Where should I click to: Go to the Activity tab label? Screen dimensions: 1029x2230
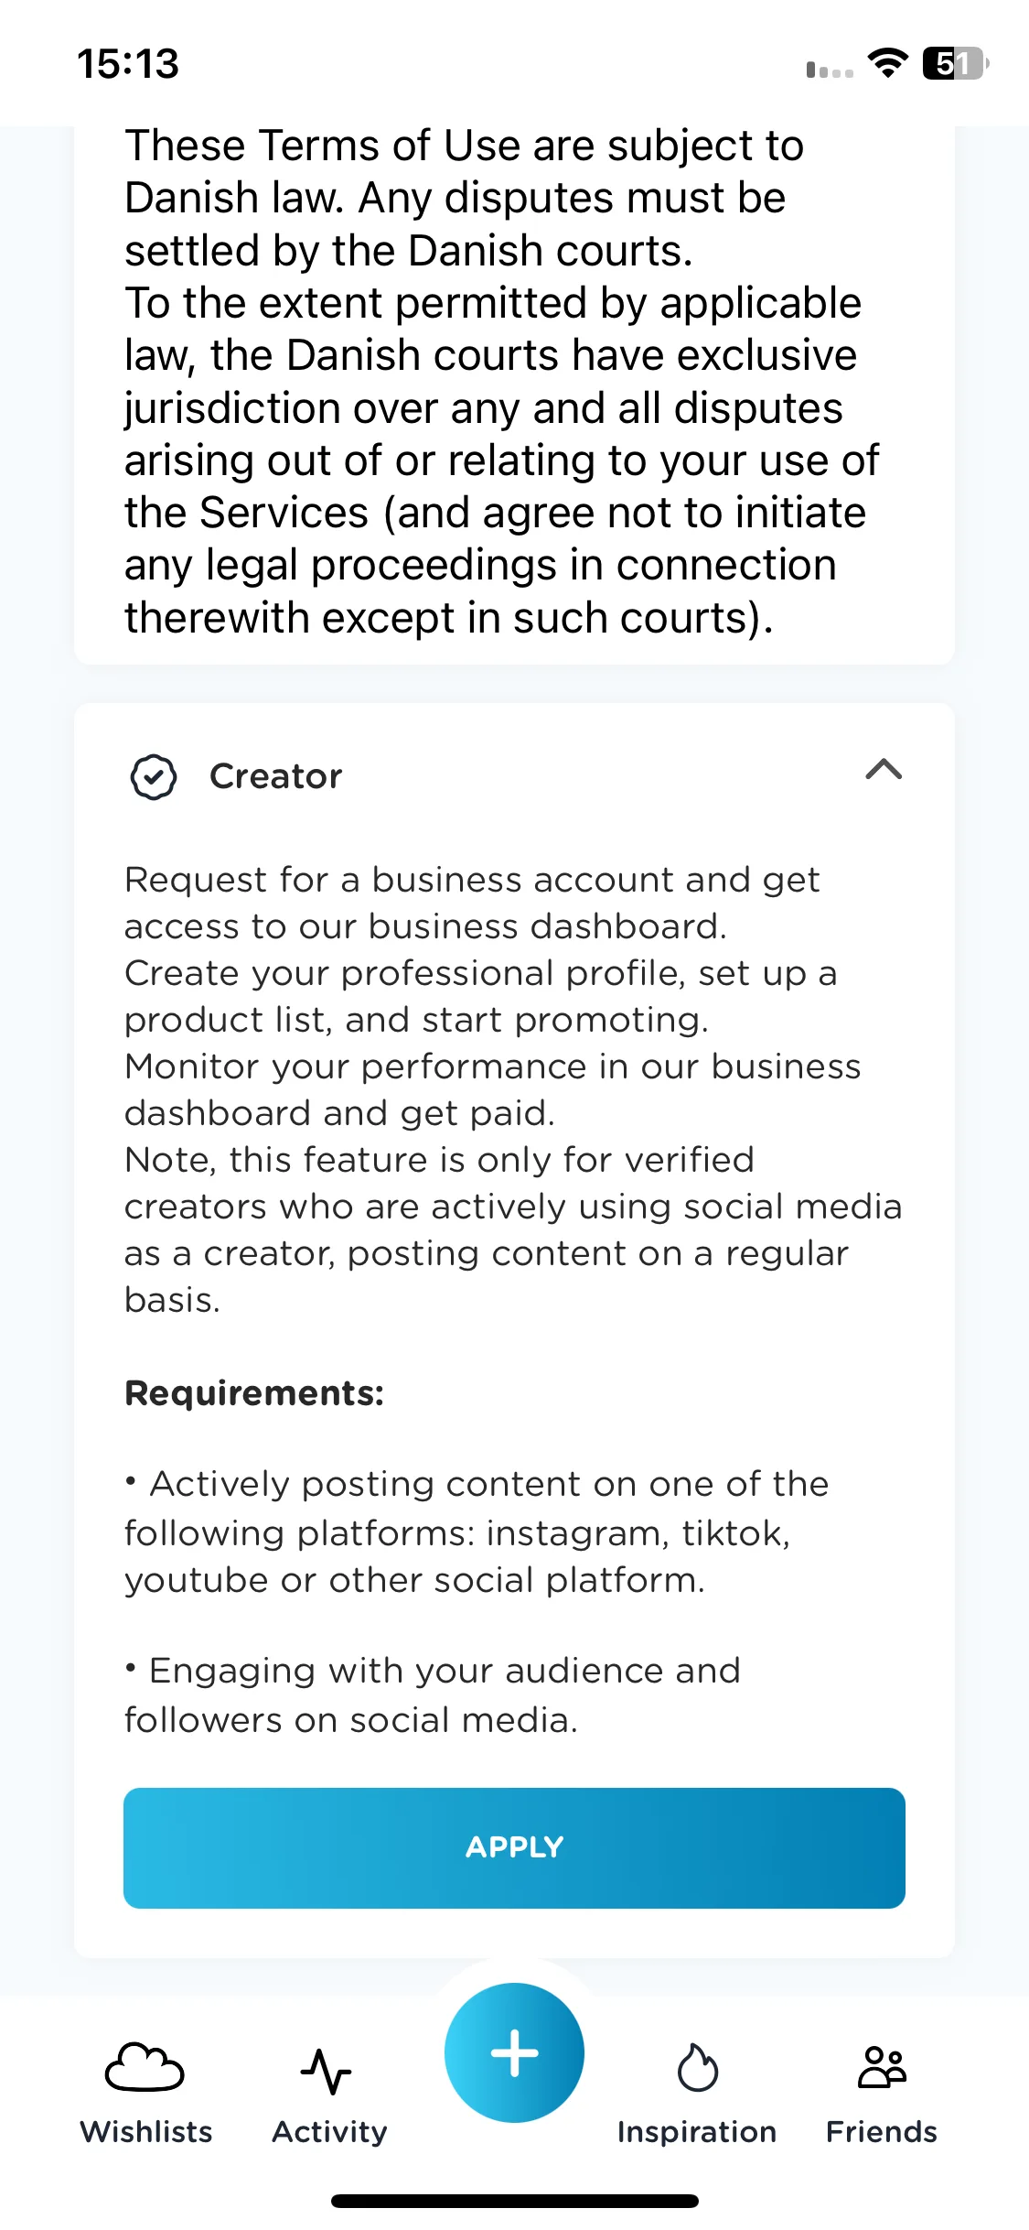(330, 2132)
